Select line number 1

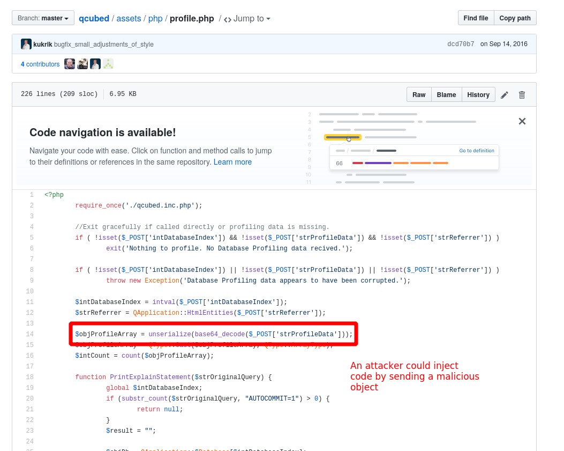point(32,195)
